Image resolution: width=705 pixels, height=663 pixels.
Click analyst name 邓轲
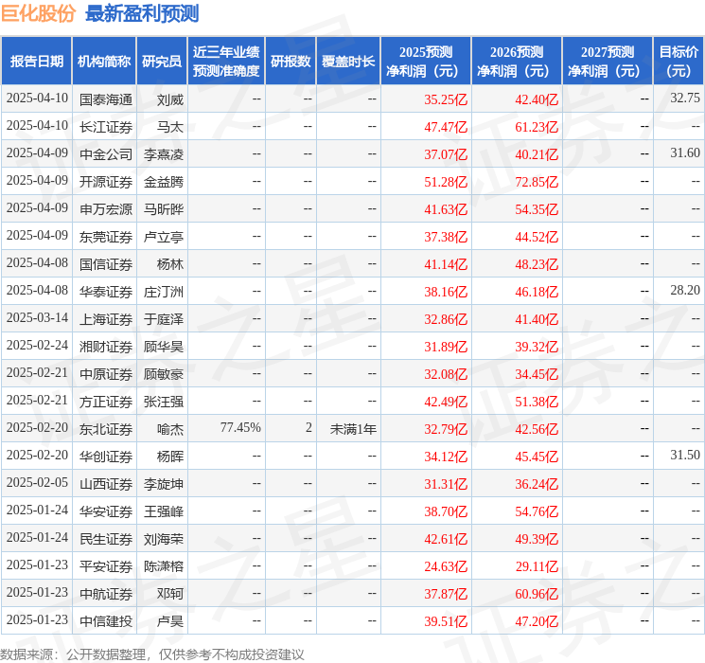[170, 594]
